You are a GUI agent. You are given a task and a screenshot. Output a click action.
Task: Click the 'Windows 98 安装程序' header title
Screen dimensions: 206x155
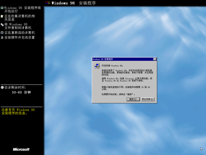(x=74, y=3)
